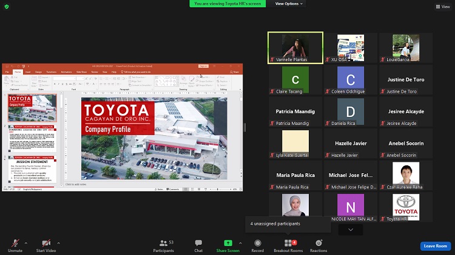Open the font name combo box

click(x=64, y=79)
